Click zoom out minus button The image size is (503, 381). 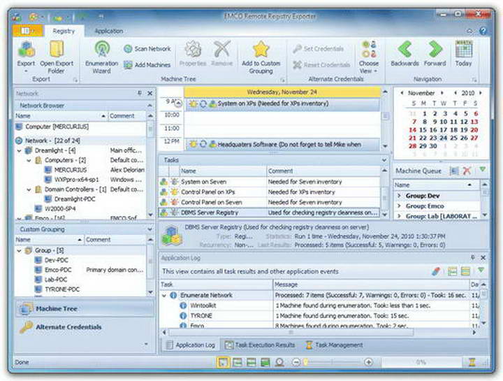[296, 362]
